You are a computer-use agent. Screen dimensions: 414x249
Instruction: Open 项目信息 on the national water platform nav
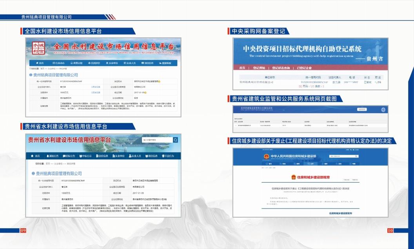pyautogui.click(x=147, y=63)
